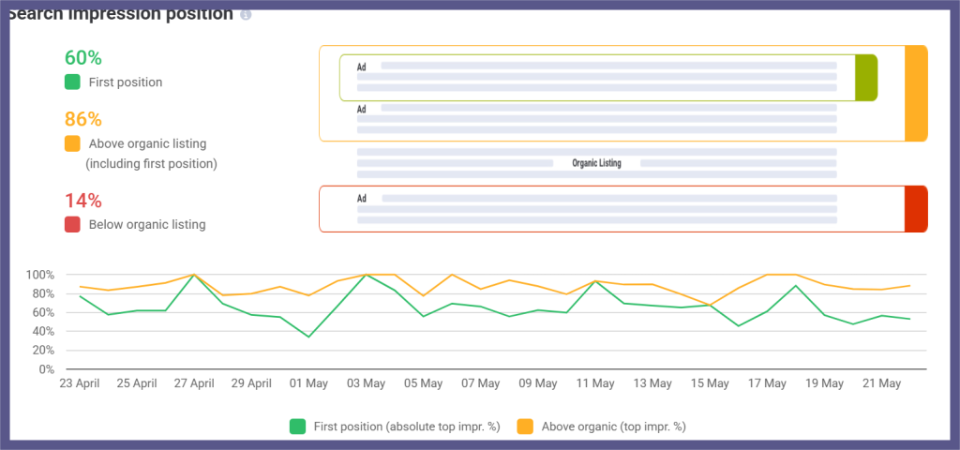This screenshot has height=450, width=960.
Task: Click the Ad label in first-position box
Action: point(362,67)
